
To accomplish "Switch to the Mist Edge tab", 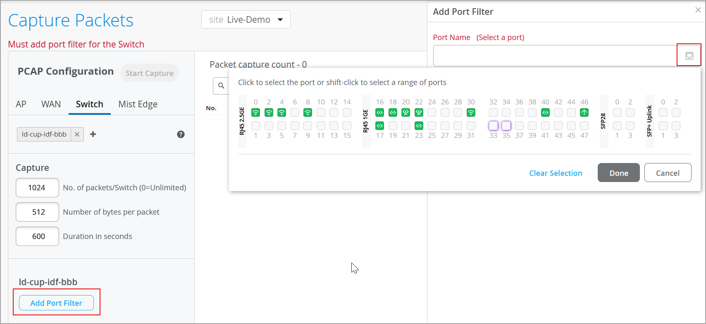I will coord(138,104).
